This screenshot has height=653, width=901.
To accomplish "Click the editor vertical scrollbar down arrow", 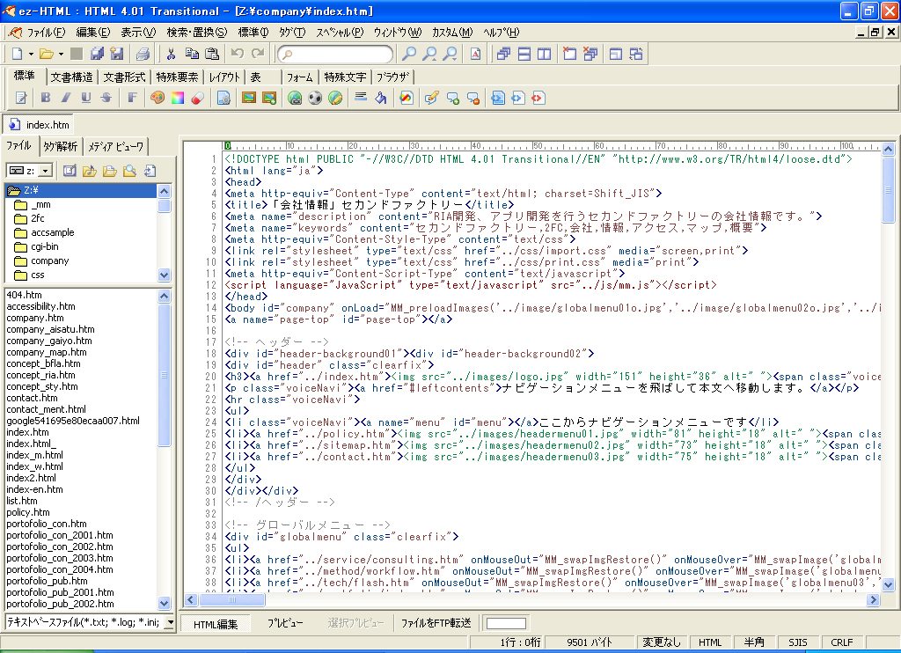I will click(888, 585).
